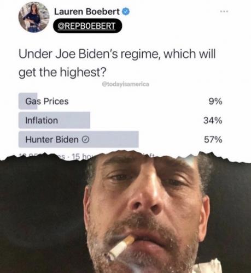
Task: Click the tweet text about Biden's regime
Action: coord(117,63)
